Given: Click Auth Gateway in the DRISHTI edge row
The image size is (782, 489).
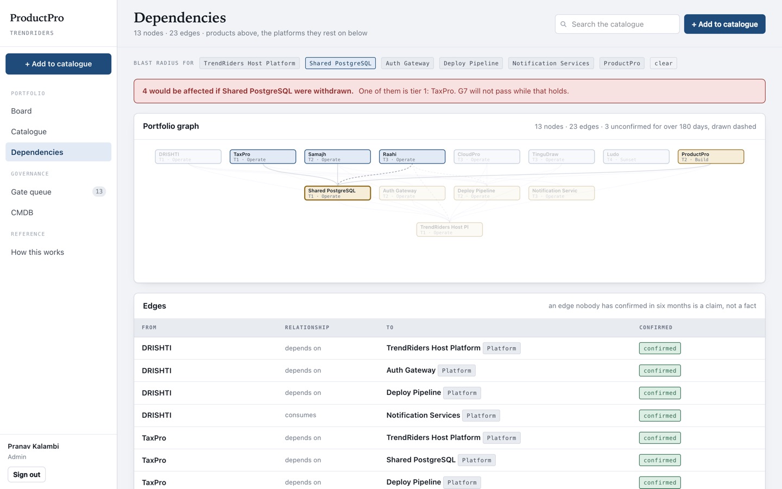Looking at the screenshot, I should (x=411, y=370).
